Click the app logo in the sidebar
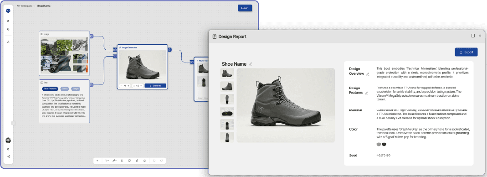This screenshot has width=487, height=177. [8, 10]
